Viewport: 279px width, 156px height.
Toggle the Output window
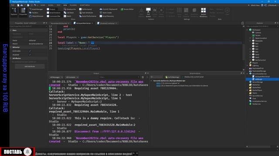tap(51, 9)
